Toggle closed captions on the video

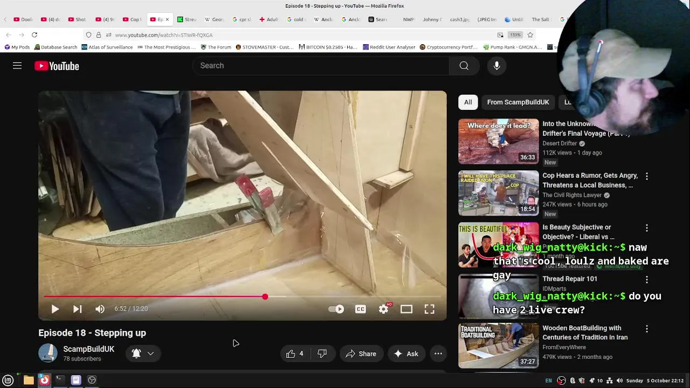361,309
